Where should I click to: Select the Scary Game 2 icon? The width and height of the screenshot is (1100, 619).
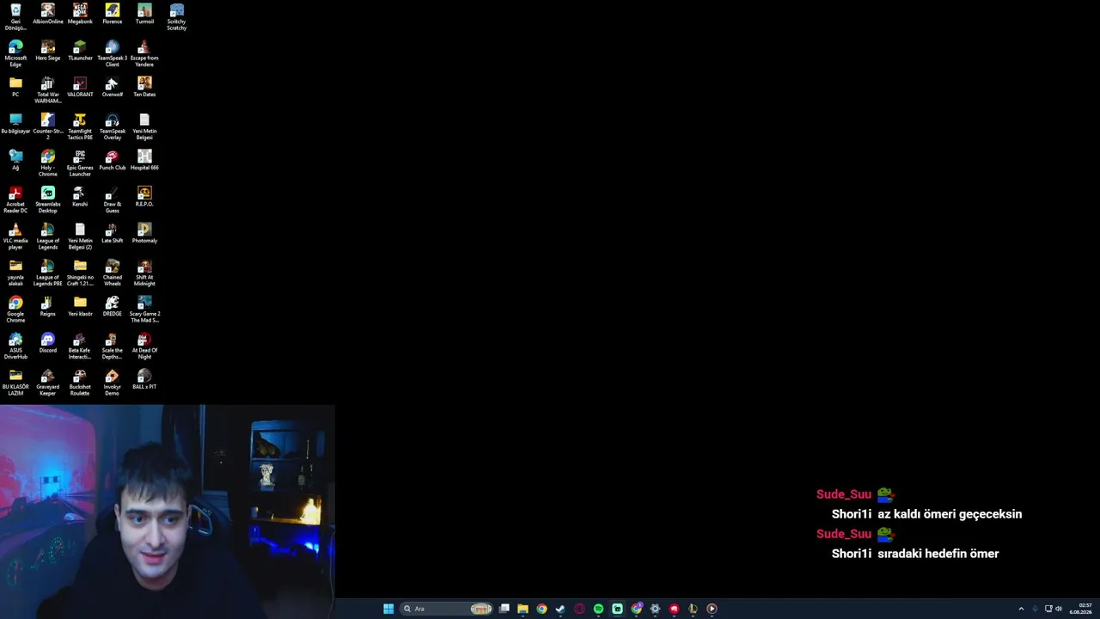tap(144, 308)
